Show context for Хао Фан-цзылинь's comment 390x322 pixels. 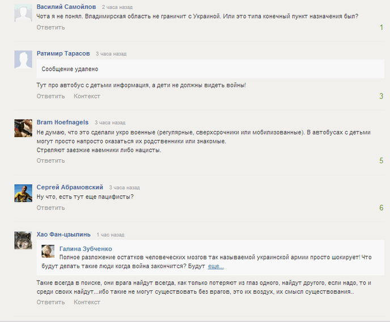pyautogui.click(x=87, y=302)
